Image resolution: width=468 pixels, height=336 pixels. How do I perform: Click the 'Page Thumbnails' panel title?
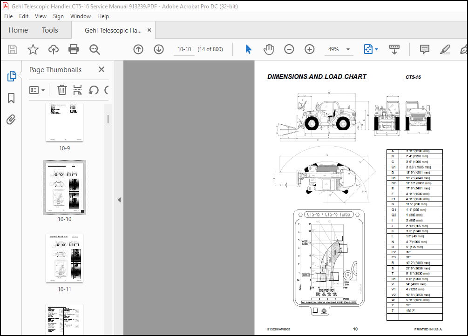point(55,69)
